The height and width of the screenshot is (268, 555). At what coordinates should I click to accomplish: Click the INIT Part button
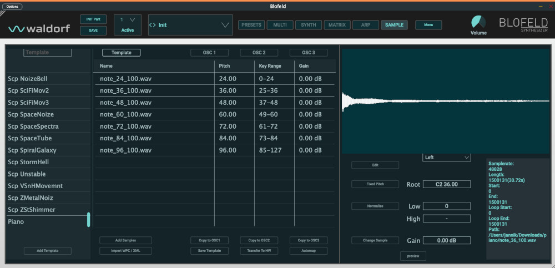point(93,19)
